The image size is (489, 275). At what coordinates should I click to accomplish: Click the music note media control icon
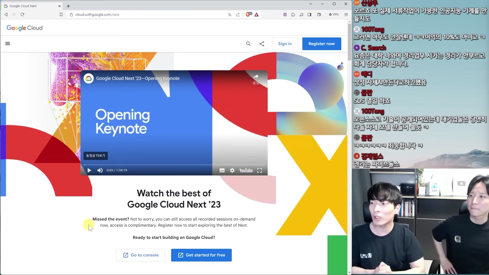301,15
